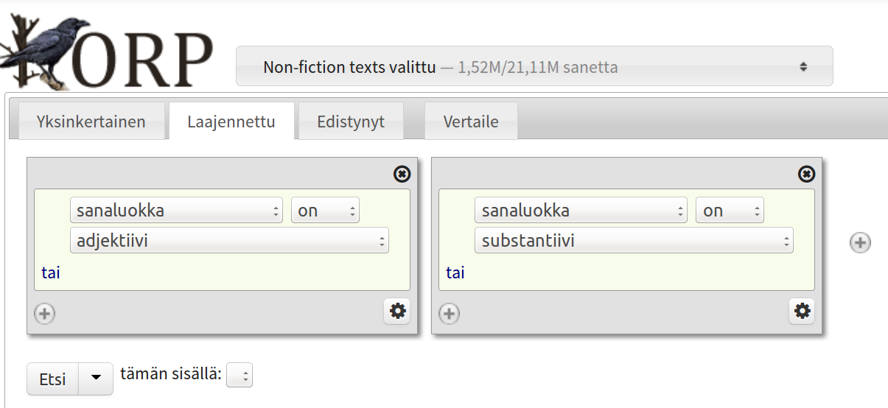
Task: Open gear options in adjektiivi token box
Action: pyautogui.click(x=398, y=311)
